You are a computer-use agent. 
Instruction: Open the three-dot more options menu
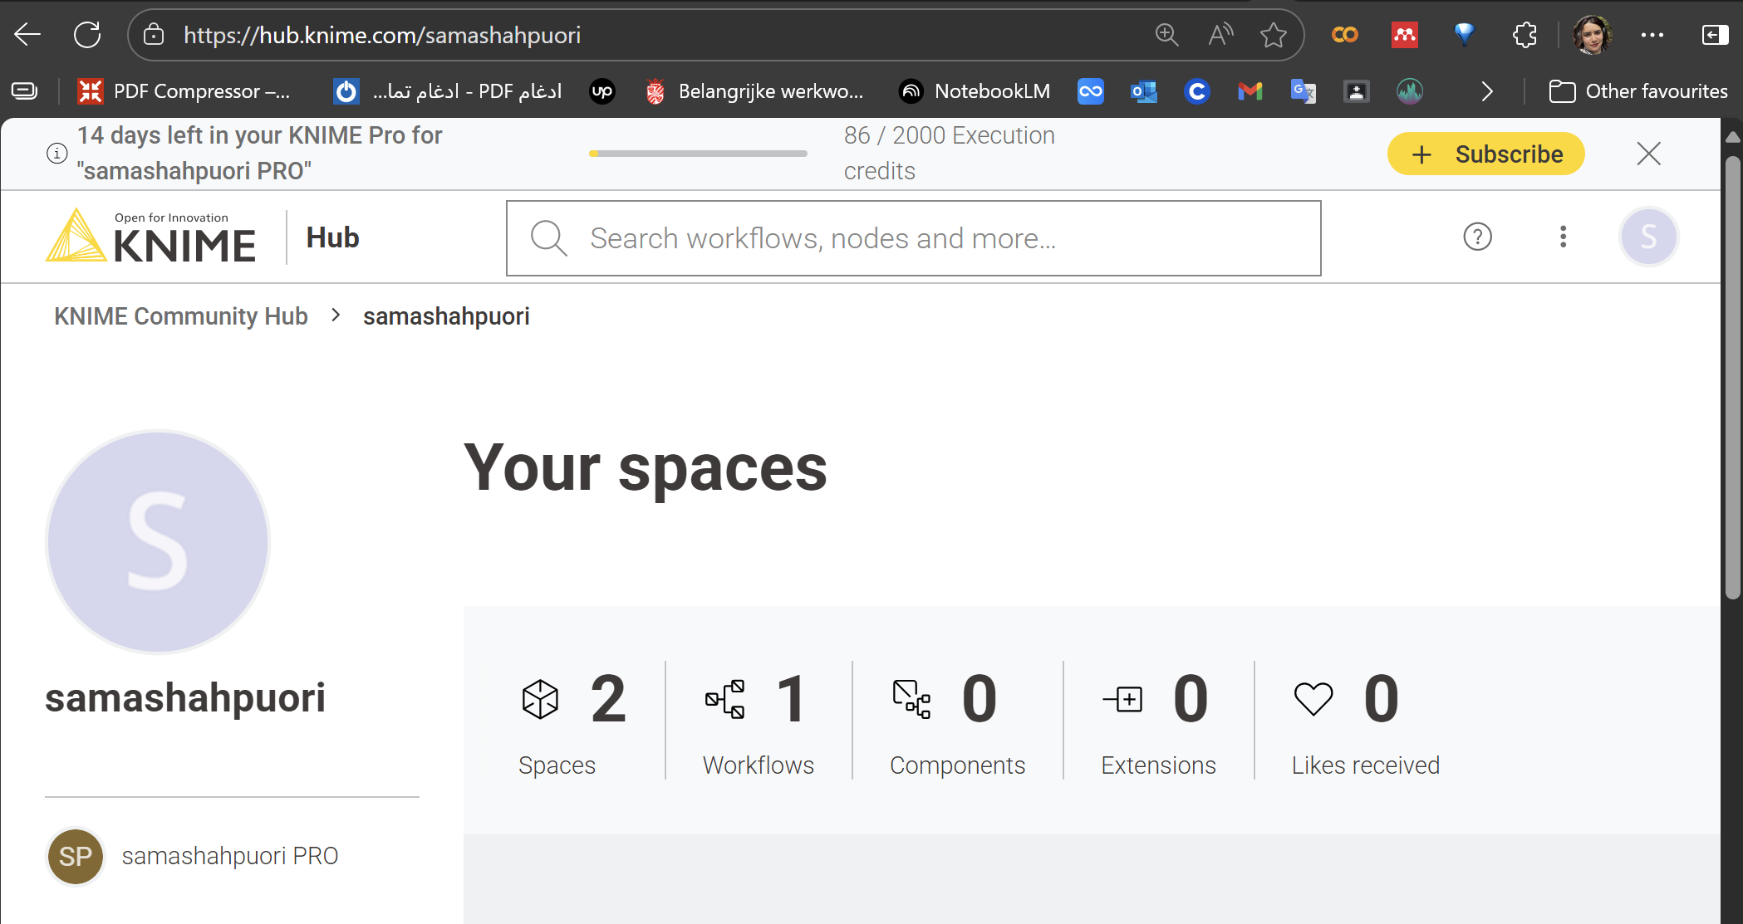tap(1563, 237)
